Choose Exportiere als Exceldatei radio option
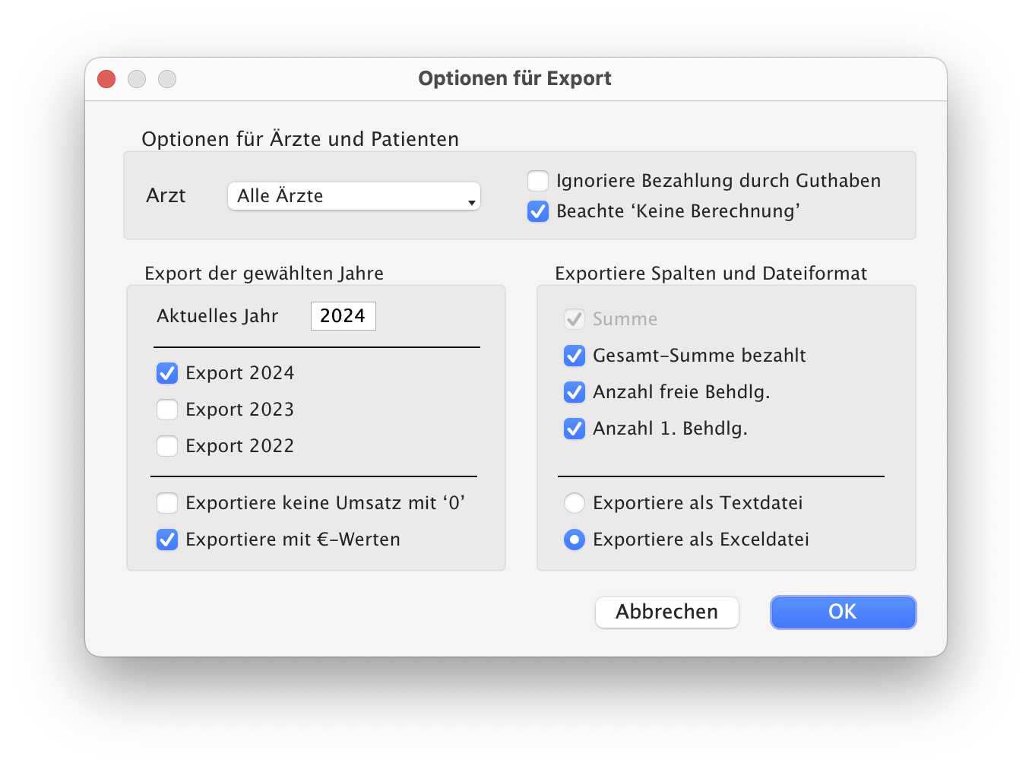This screenshot has height=769, width=1032. point(575,540)
